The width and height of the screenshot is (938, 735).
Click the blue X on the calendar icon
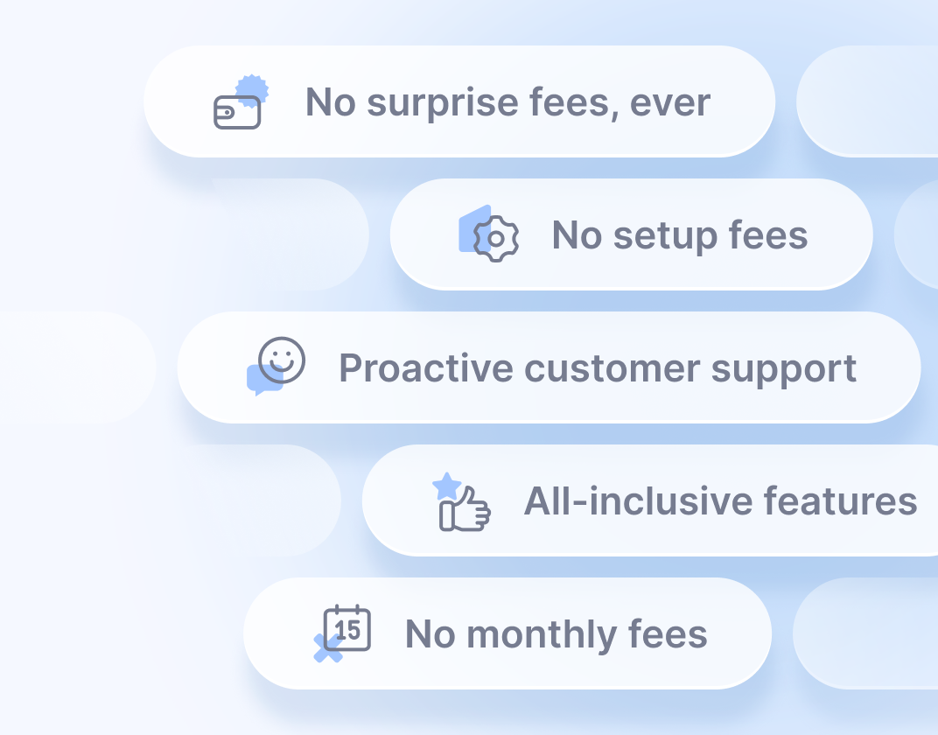[x=328, y=648]
